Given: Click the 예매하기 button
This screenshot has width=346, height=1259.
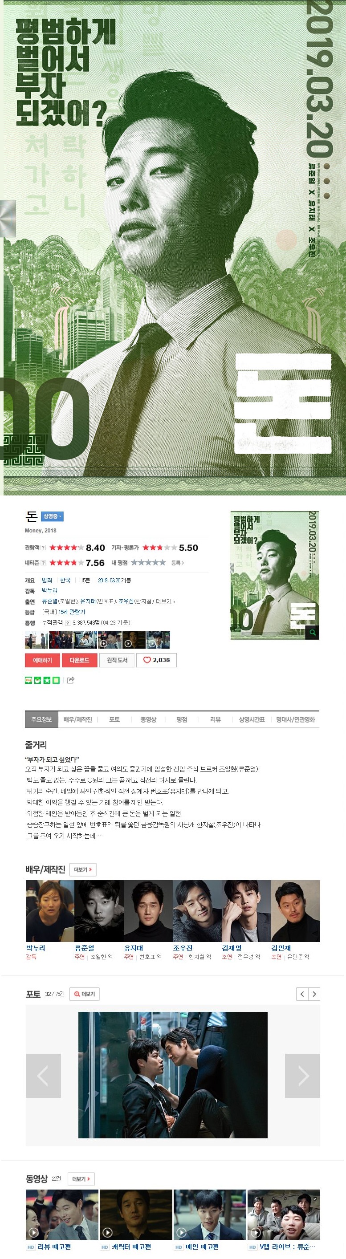Looking at the screenshot, I should [x=42, y=660].
